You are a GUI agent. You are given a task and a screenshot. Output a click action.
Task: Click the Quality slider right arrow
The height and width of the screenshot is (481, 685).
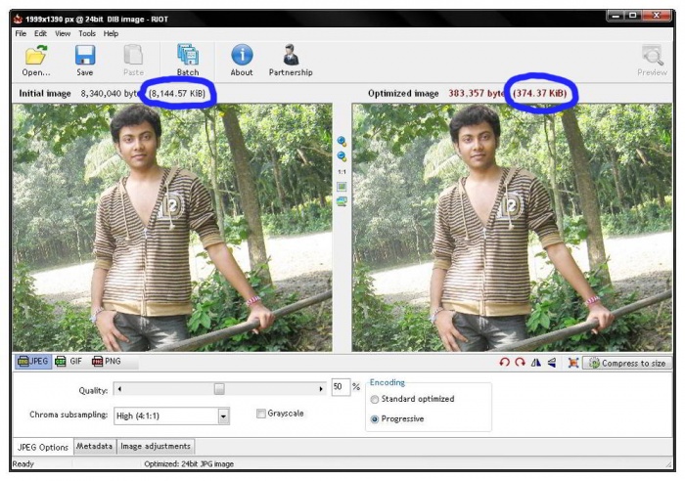[x=321, y=388]
